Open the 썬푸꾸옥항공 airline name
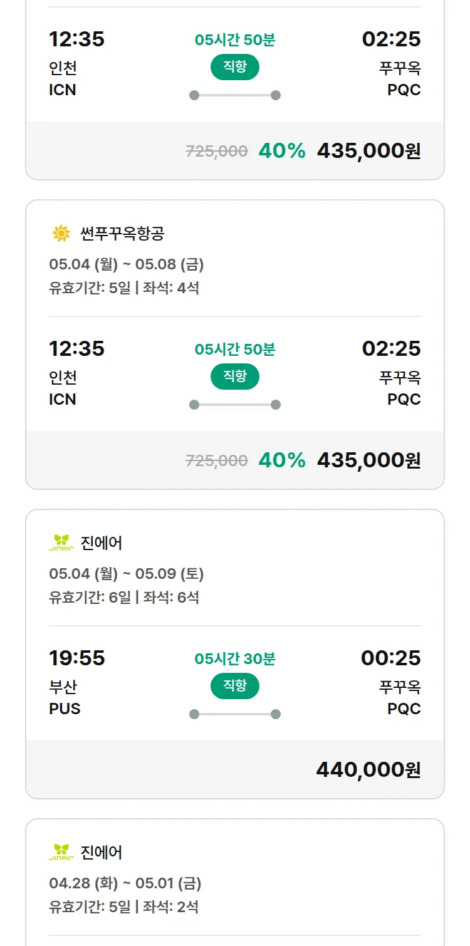 tap(122, 234)
